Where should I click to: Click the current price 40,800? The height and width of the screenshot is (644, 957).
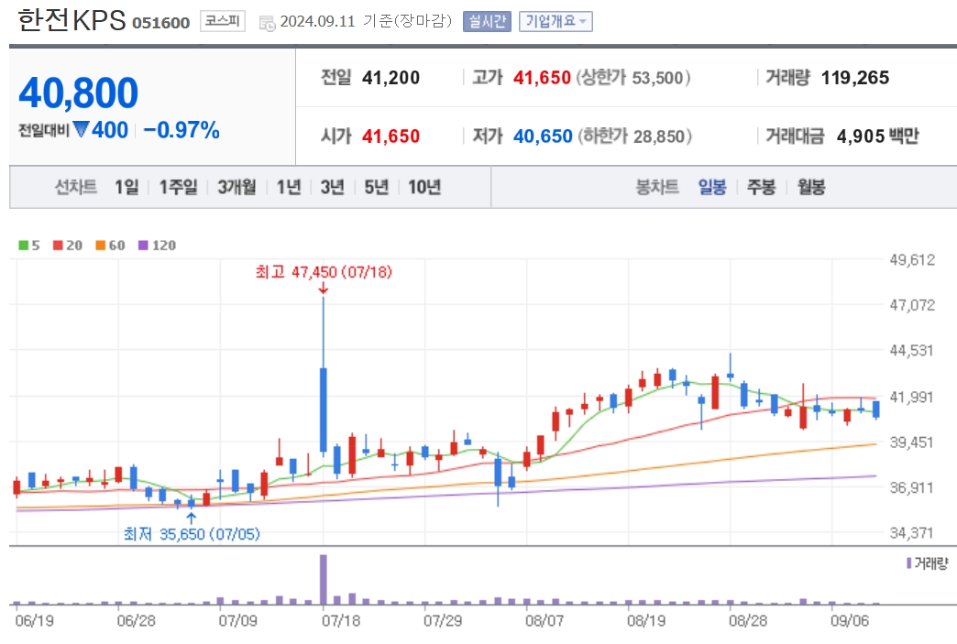79,93
